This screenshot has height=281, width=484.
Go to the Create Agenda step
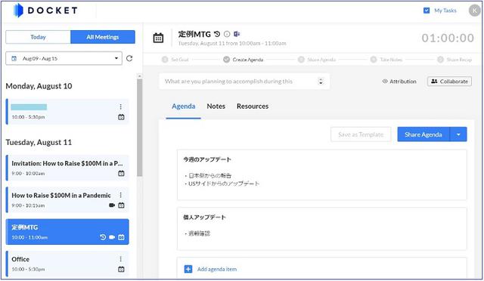pyautogui.click(x=244, y=60)
